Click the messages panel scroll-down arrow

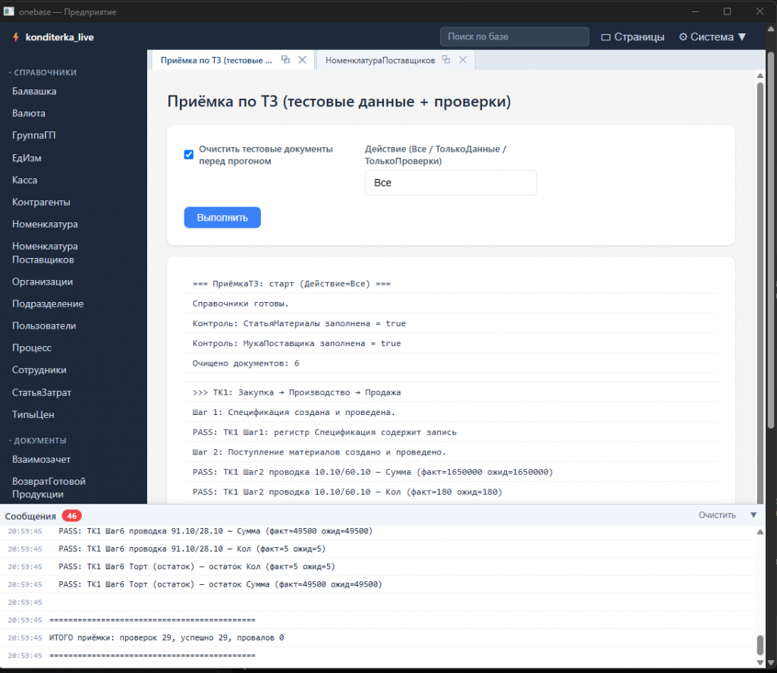coord(760,662)
